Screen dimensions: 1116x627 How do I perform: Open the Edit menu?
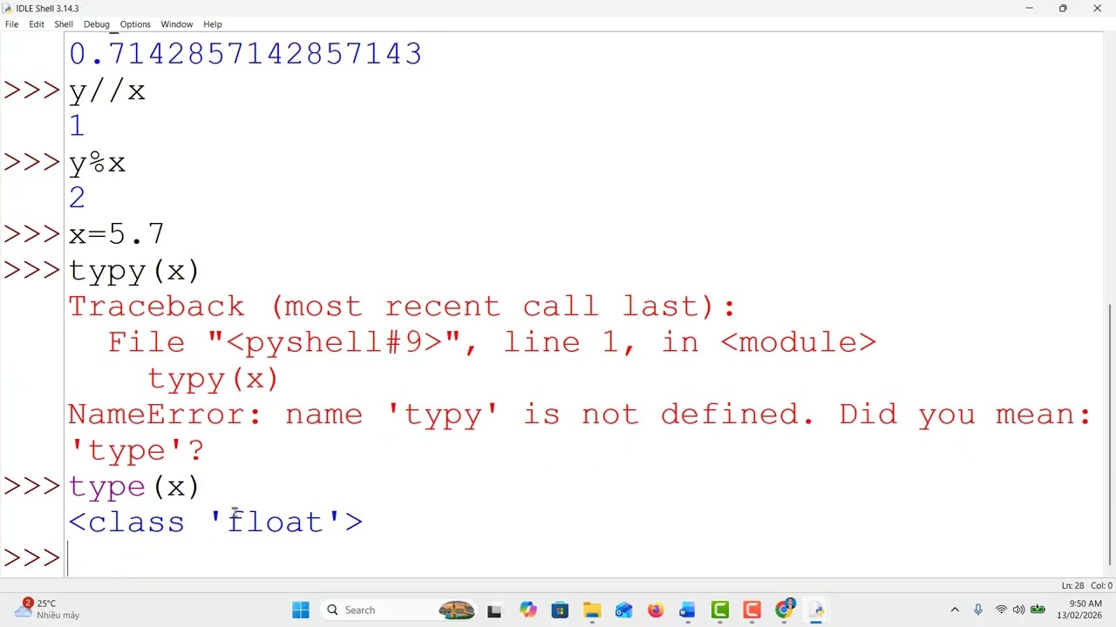click(37, 24)
